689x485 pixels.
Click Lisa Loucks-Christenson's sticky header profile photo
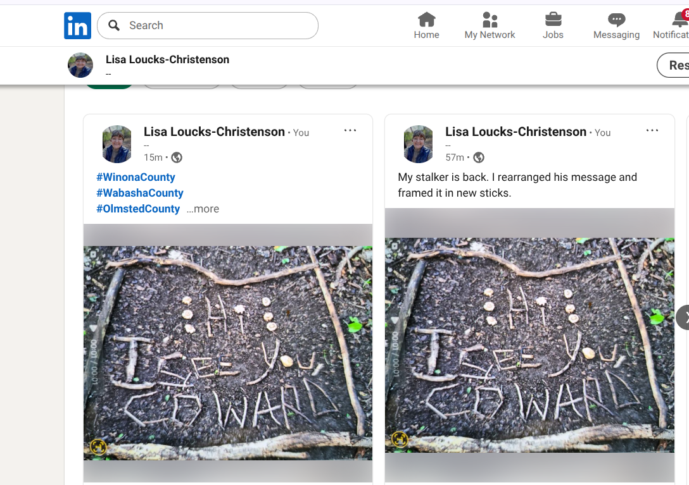pos(80,65)
